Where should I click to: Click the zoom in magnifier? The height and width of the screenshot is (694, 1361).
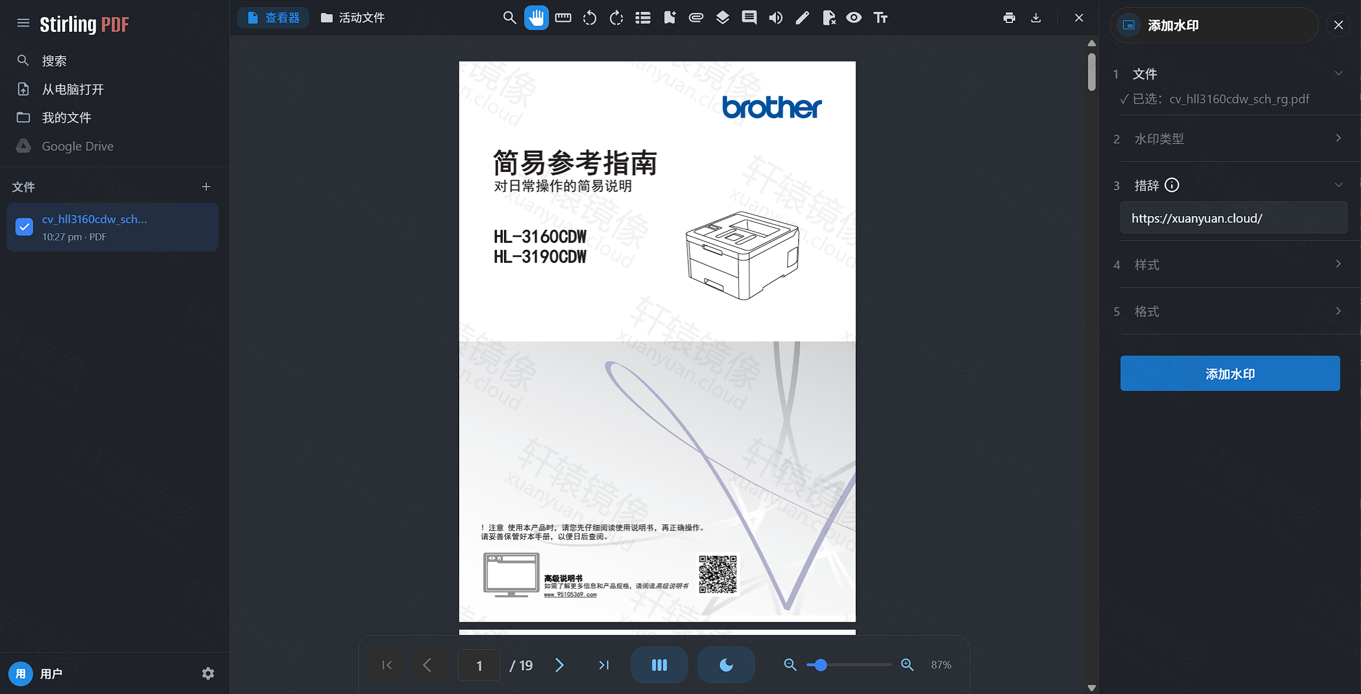(x=907, y=665)
